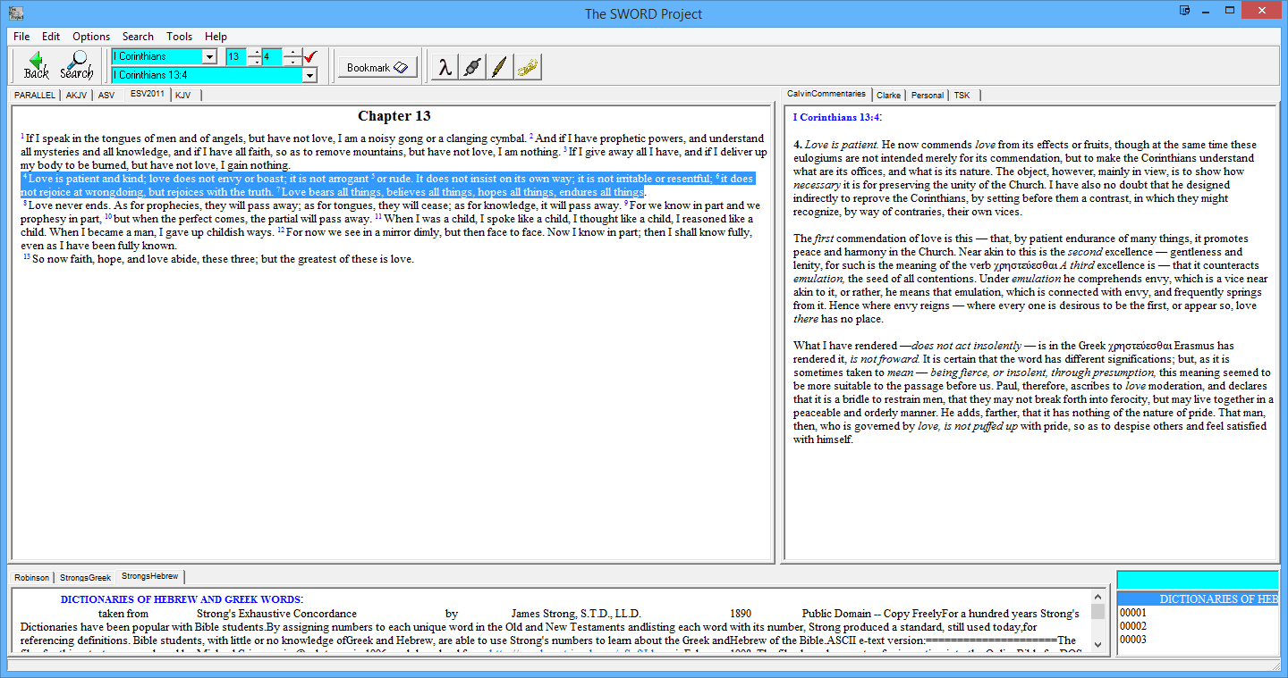Open Search with the magnifying glass icon

click(x=77, y=65)
